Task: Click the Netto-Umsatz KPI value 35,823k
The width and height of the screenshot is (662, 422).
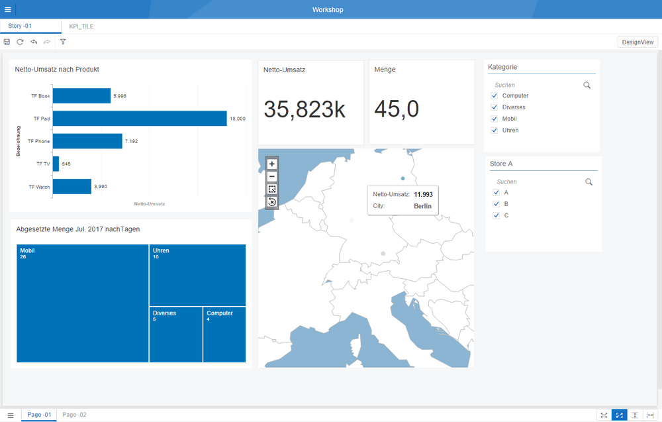Action: click(305, 109)
